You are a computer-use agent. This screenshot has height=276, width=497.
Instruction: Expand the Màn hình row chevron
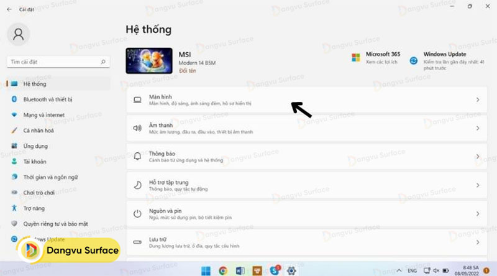click(478, 99)
